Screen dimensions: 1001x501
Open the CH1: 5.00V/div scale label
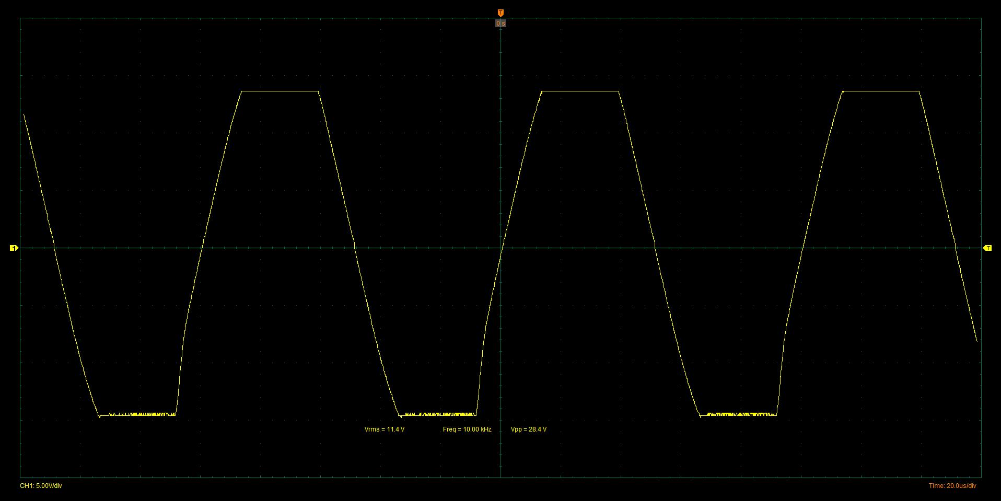41,486
